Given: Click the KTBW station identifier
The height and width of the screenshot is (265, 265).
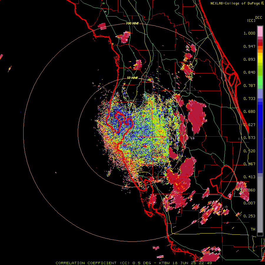Looking at the screenshot, I should 164,263.
